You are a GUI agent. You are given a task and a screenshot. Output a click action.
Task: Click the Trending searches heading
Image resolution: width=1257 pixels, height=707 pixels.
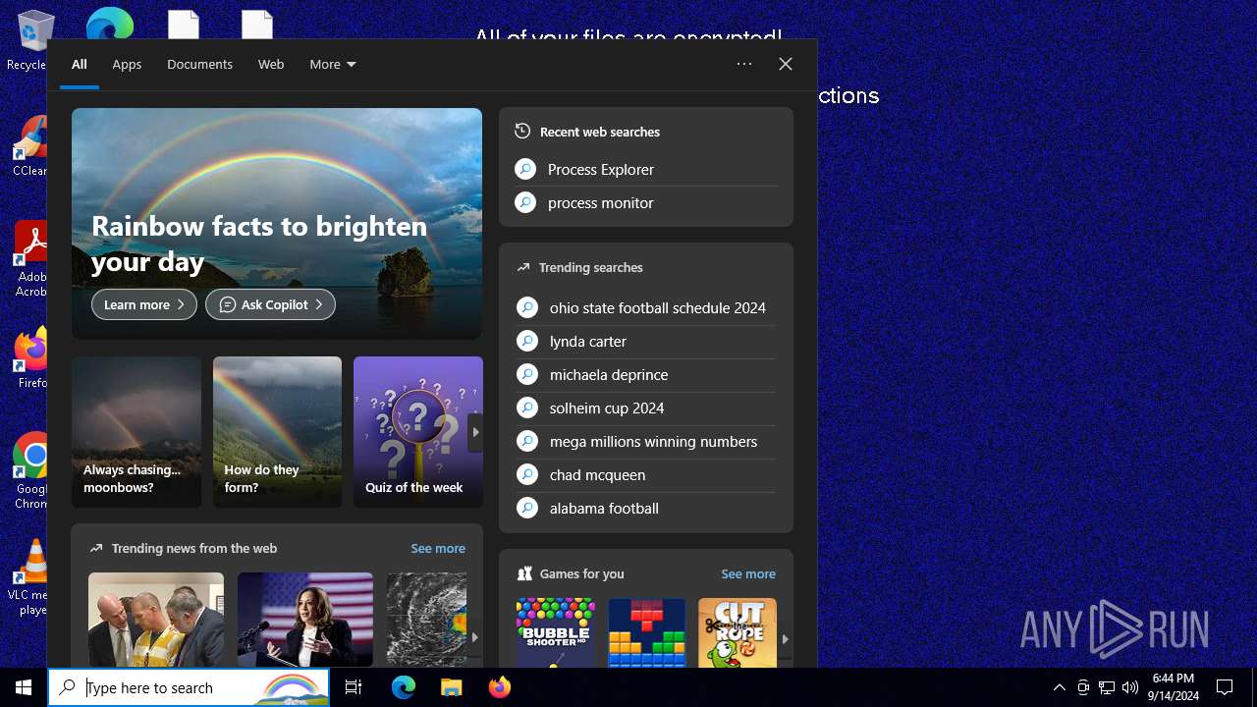[x=591, y=267]
